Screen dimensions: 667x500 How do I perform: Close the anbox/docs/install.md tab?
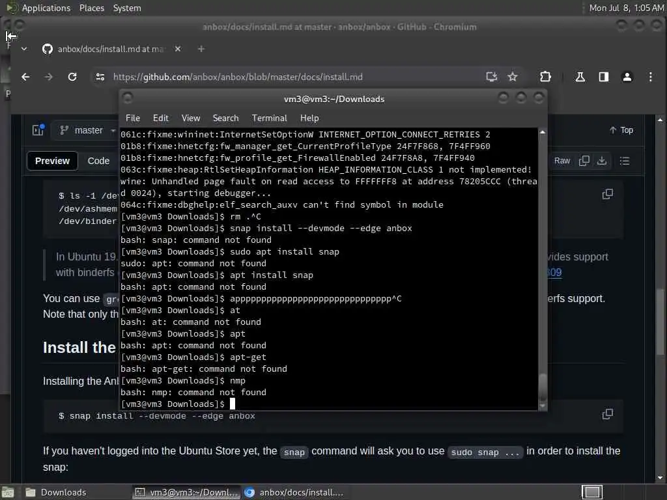[x=178, y=49]
